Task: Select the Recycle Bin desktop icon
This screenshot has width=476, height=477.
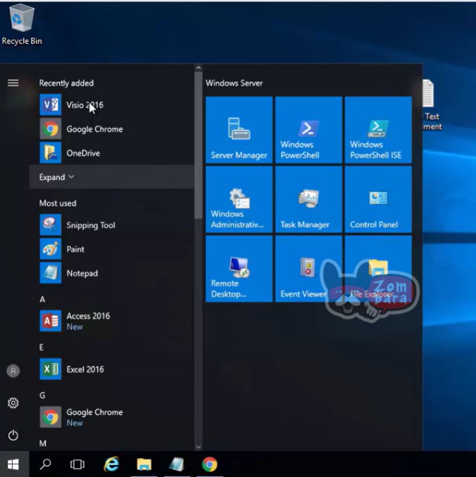Action: (x=22, y=25)
